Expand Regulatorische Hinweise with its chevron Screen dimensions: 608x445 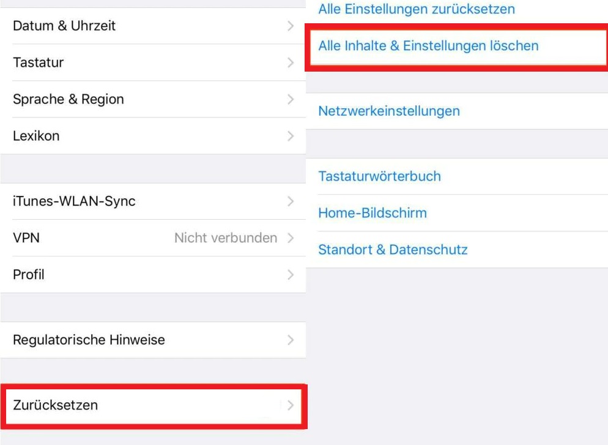[x=291, y=340]
